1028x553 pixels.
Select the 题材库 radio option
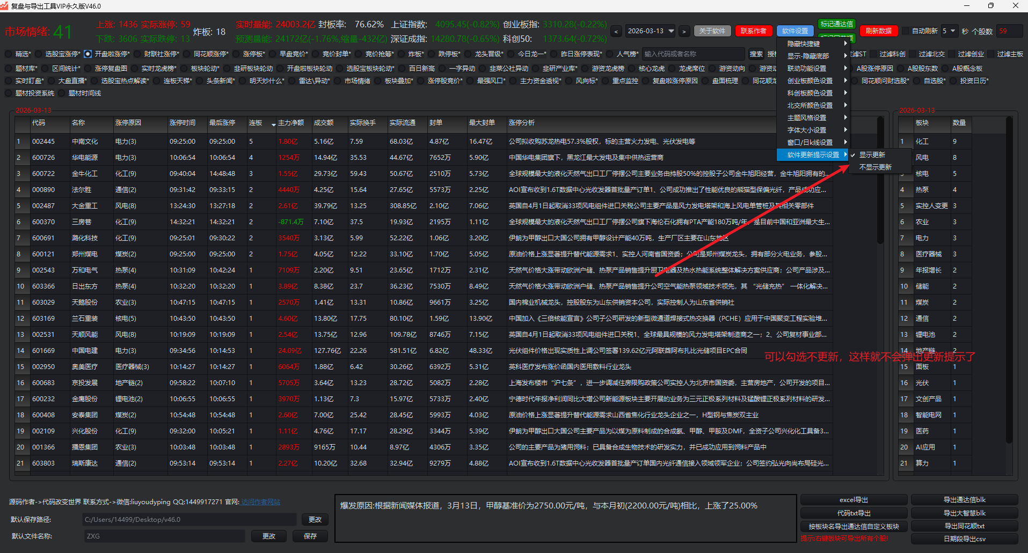(9, 69)
